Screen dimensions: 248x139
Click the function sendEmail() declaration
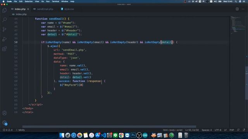[52, 19]
